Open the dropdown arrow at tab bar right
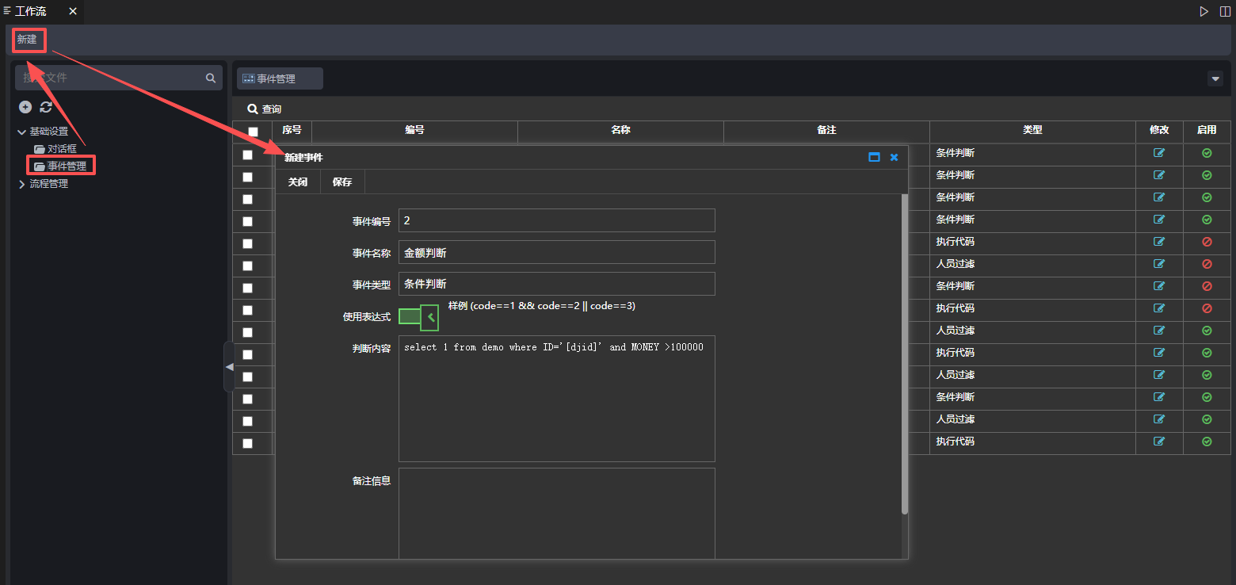The image size is (1236, 585). [1215, 78]
